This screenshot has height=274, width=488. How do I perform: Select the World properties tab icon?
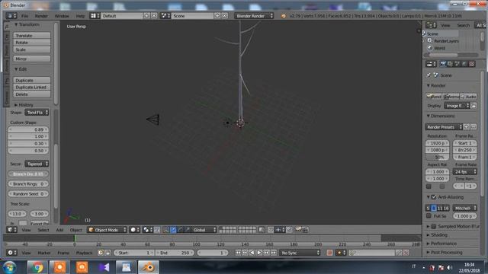tap(464, 64)
